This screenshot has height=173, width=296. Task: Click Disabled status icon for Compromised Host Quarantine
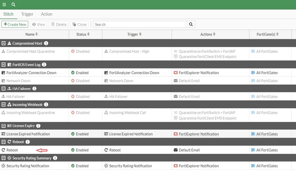coord(73,51)
